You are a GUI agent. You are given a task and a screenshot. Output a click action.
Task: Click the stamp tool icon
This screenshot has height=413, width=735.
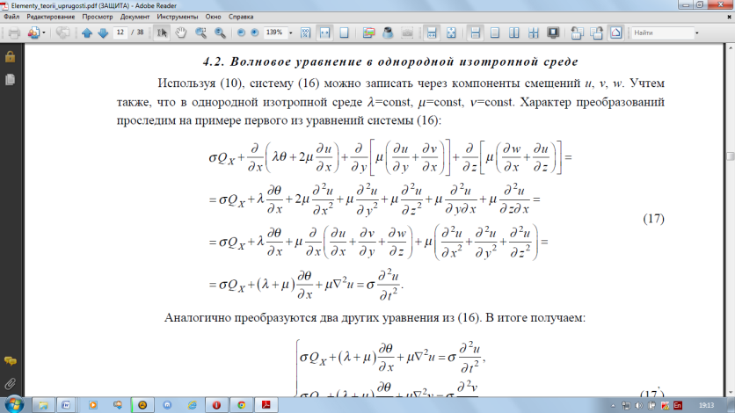[x=388, y=33]
